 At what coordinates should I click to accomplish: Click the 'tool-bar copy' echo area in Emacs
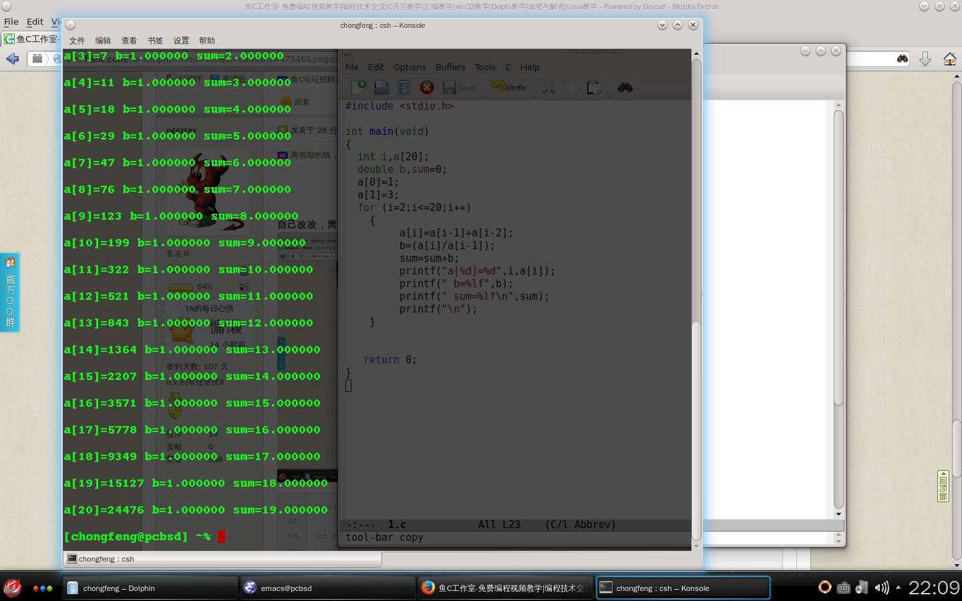click(x=384, y=538)
